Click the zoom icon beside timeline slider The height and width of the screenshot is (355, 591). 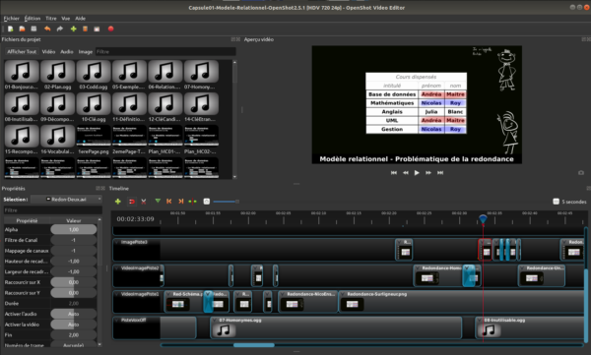click(207, 202)
